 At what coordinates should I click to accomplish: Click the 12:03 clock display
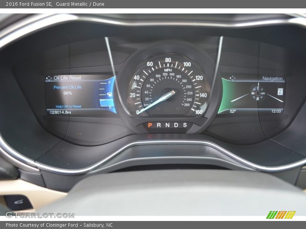[x=276, y=111]
